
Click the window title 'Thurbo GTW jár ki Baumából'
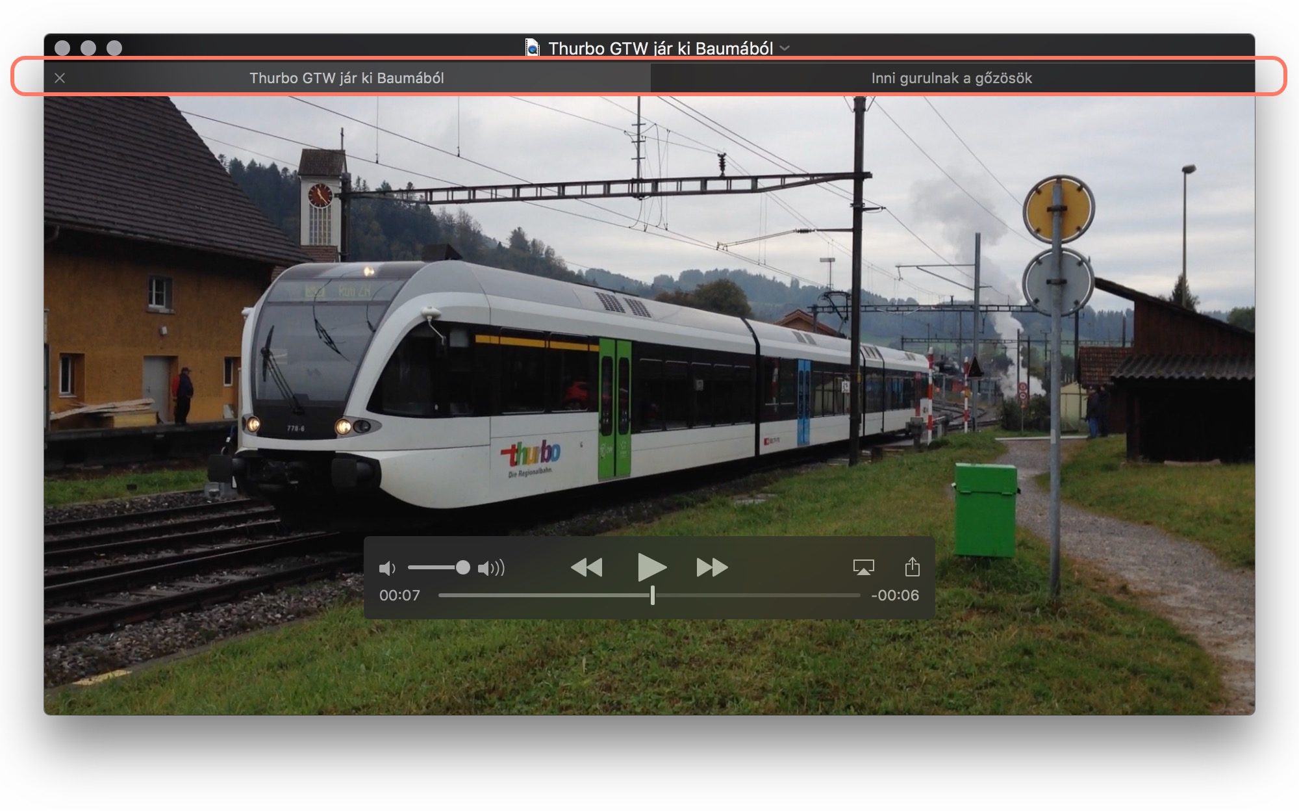[x=661, y=48]
